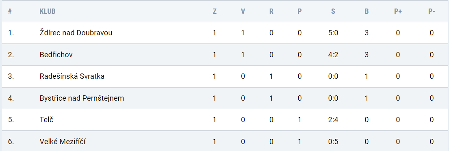449x151 pixels.
Task: Open the Bedřichov club entry
Action: click(56, 55)
